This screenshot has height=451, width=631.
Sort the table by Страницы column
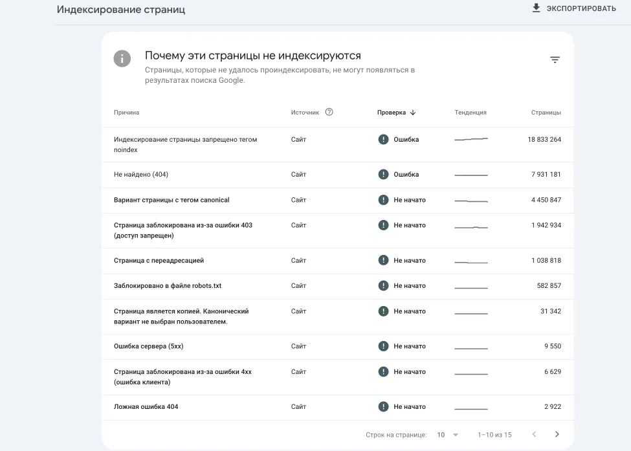pyautogui.click(x=546, y=112)
